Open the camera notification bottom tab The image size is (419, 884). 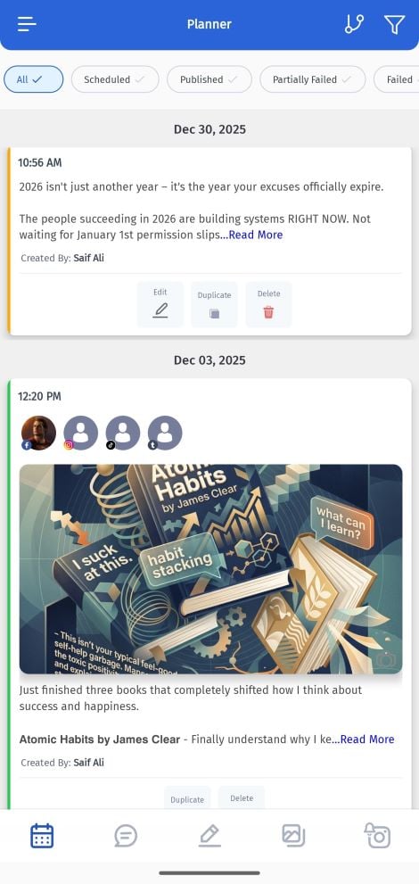(x=377, y=836)
